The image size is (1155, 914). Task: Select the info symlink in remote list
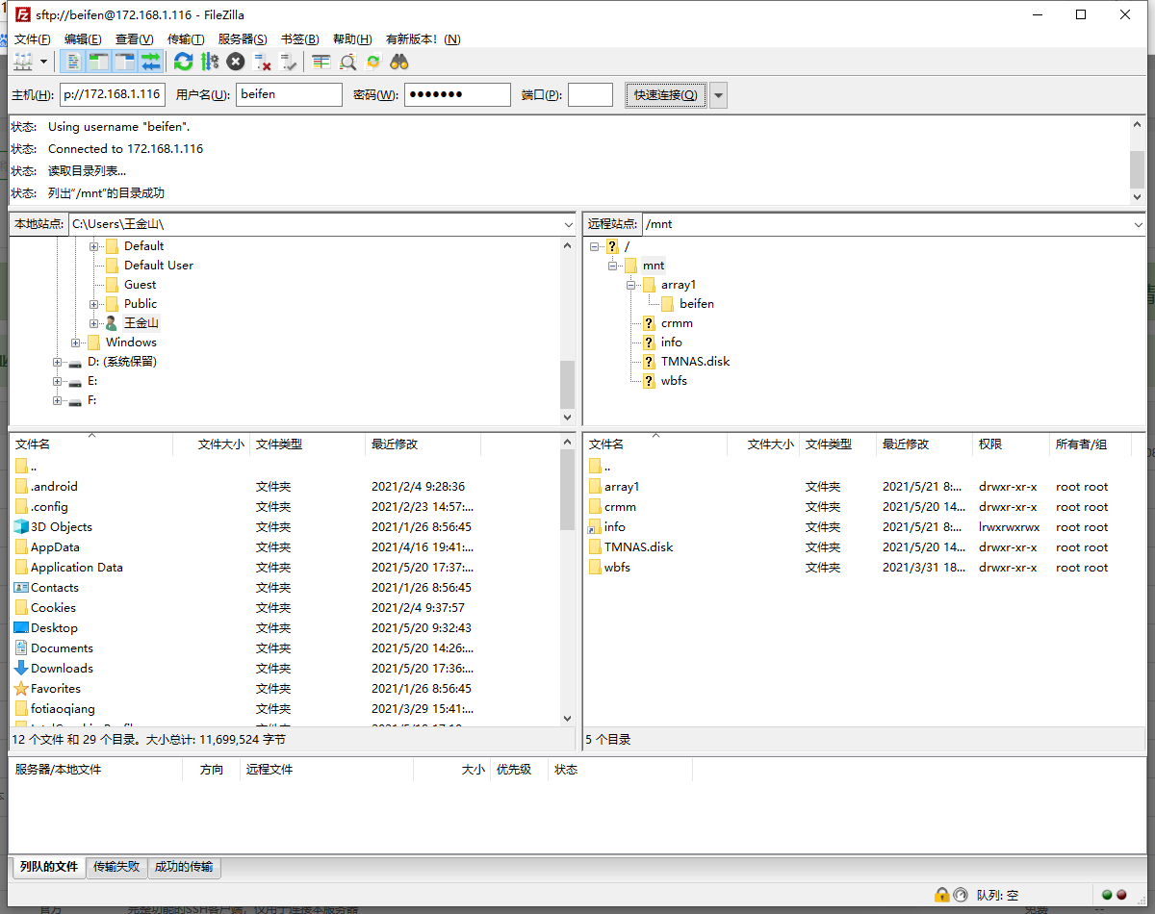(x=615, y=527)
